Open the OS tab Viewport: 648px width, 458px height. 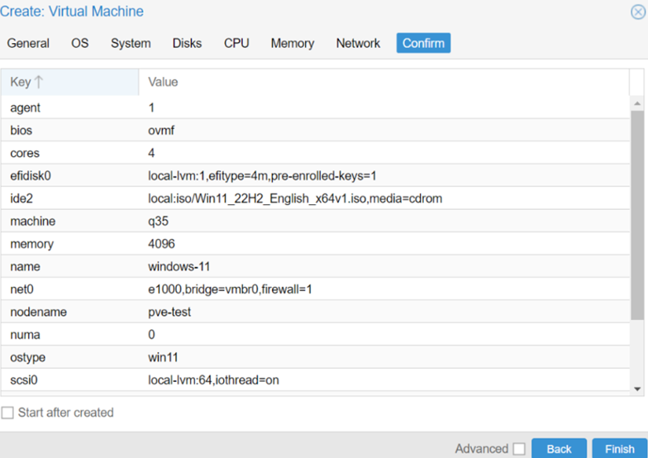(x=80, y=43)
